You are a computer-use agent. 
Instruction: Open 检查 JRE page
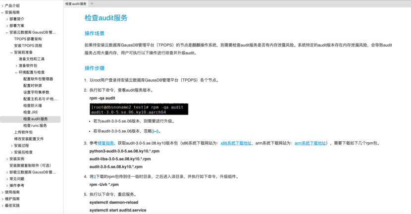30,112
